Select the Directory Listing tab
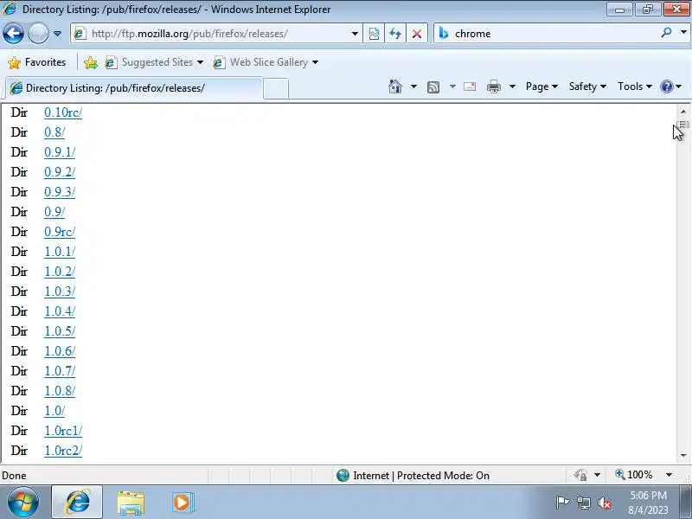Screen dimensions: 692x519 coord(134,88)
